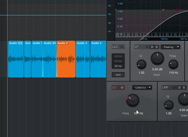Viewport: 188px width, 137px height.
Task: Select the 50 Hz LLC option
Action: [118, 61]
